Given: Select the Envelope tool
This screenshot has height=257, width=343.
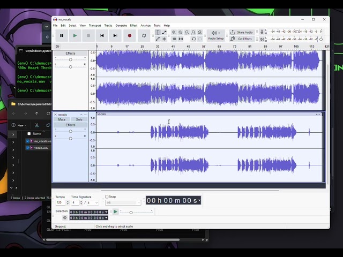Looking at the screenshot, I should coord(164,32).
